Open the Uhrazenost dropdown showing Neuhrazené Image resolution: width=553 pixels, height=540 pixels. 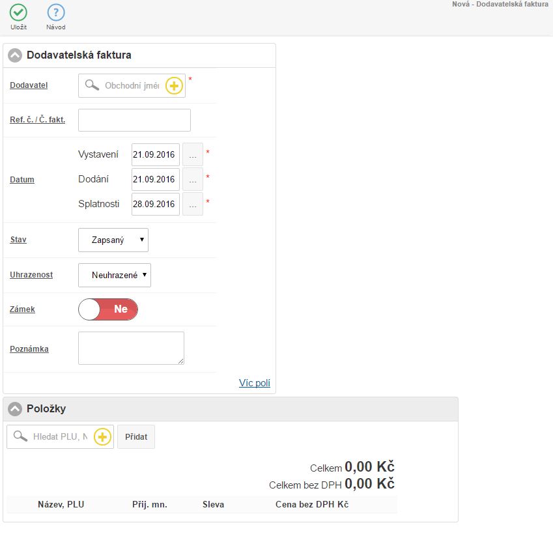point(115,275)
